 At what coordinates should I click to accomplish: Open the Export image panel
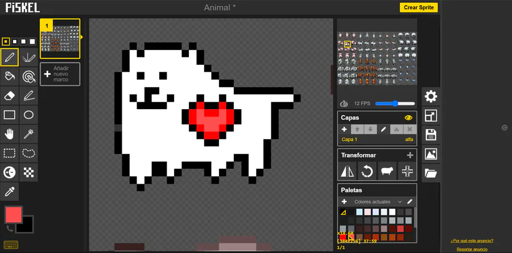[431, 154]
